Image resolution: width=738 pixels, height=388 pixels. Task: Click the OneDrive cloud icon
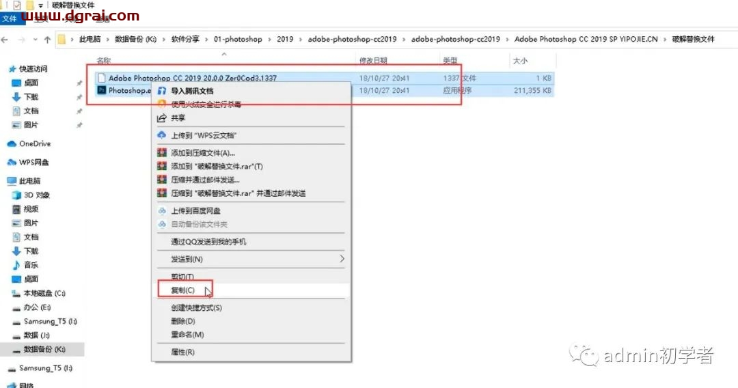[x=12, y=144]
